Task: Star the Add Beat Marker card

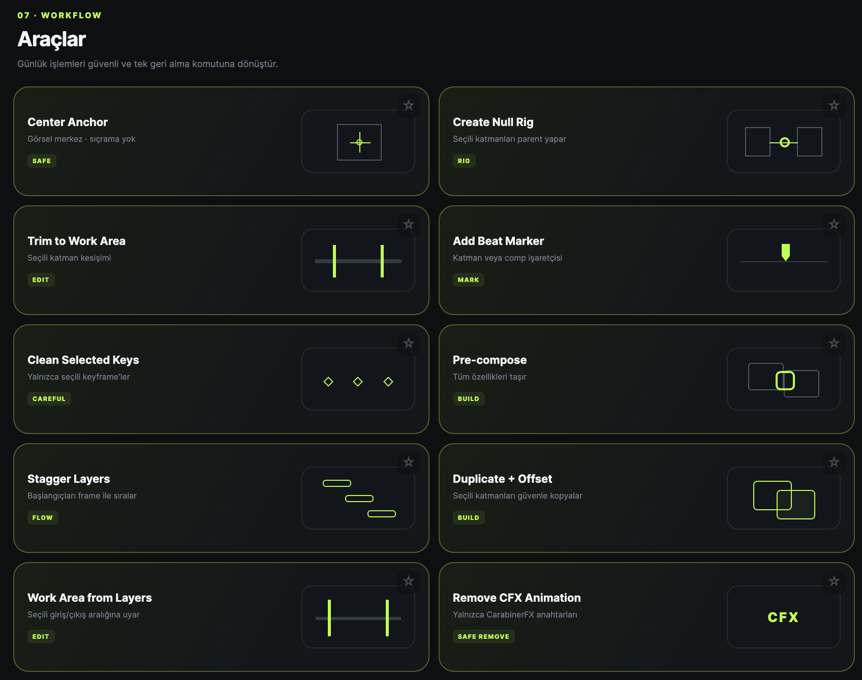Action: tap(834, 225)
